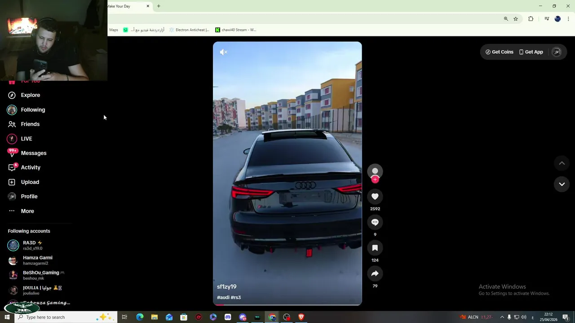575x323 pixels.
Task: Click the Following accounts heading
Action: click(x=29, y=231)
